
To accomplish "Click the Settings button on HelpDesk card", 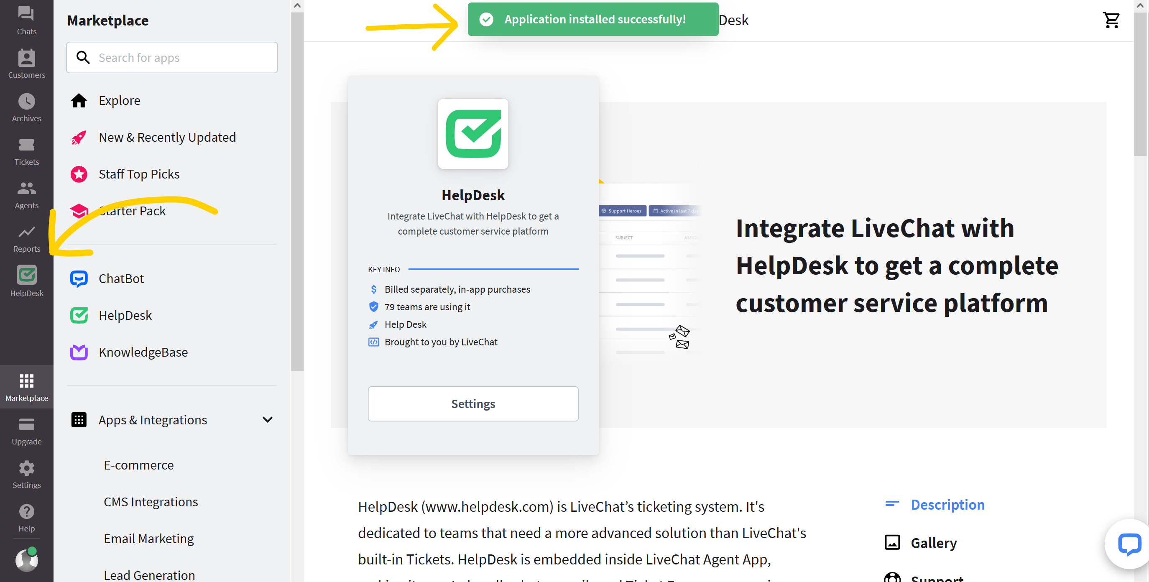I will click(x=473, y=403).
